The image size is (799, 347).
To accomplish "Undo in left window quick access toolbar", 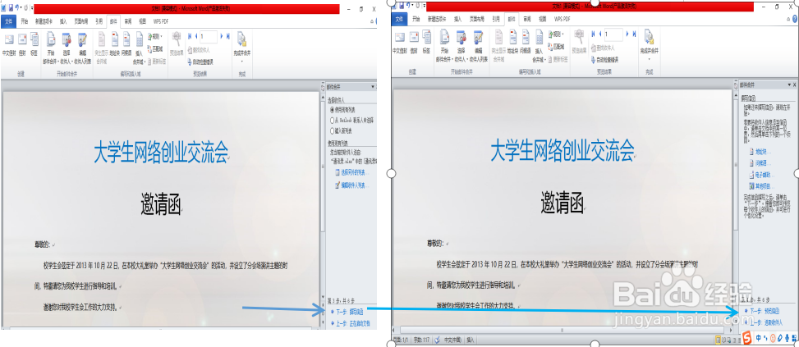I will coord(18,7).
